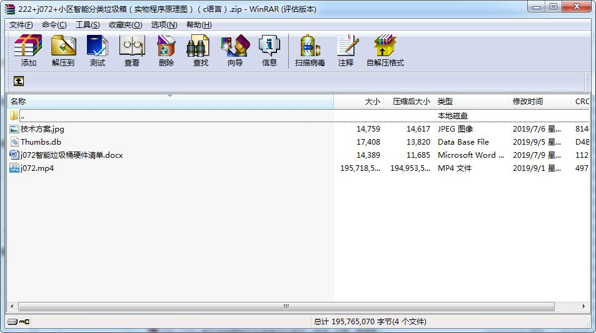Click size value 14,759
The height and width of the screenshot is (333, 596).
[368, 129]
